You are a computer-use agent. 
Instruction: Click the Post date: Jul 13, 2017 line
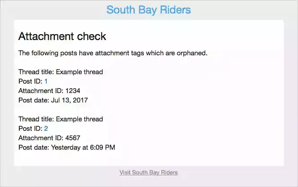53,100
